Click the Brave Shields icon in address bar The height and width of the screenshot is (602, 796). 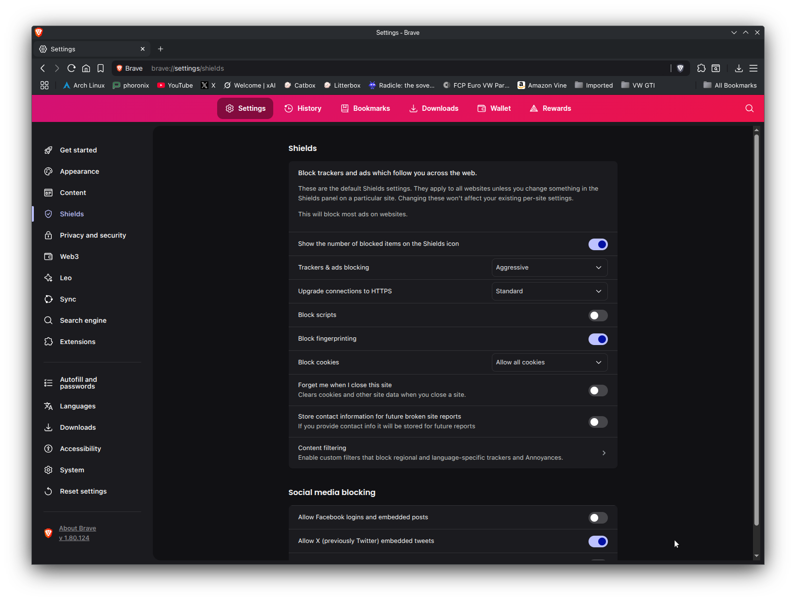(x=680, y=68)
